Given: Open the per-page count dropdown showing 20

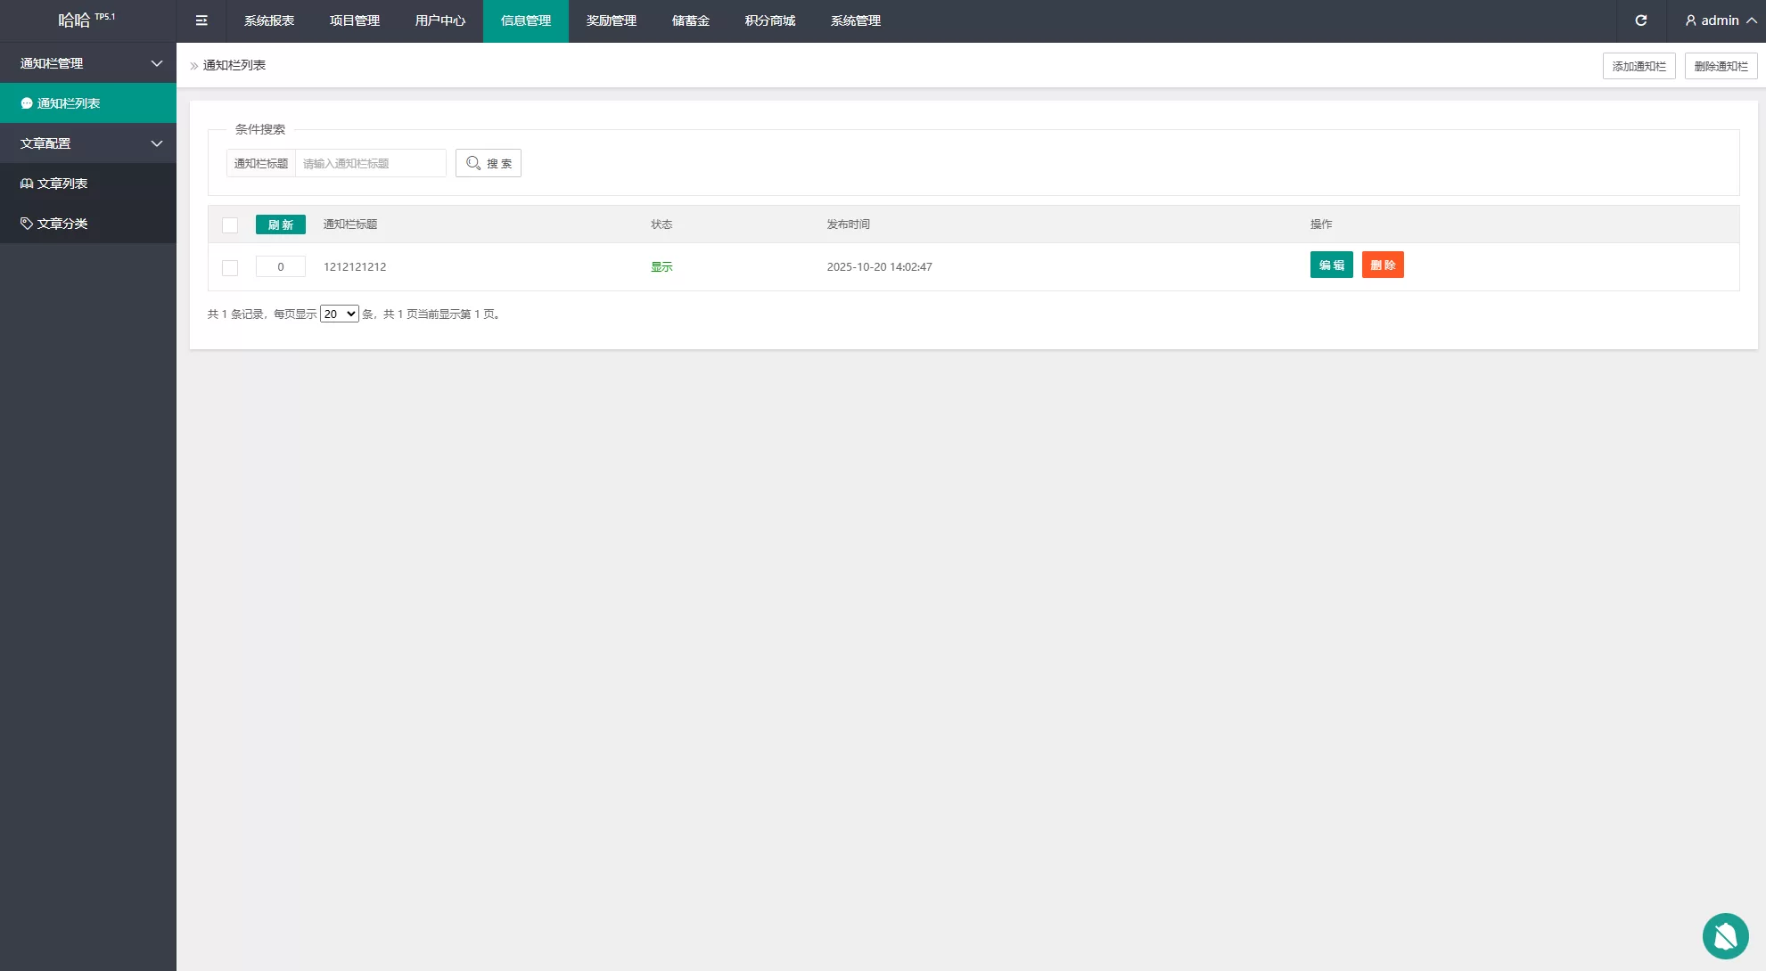Looking at the screenshot, I should coord(339,314).
